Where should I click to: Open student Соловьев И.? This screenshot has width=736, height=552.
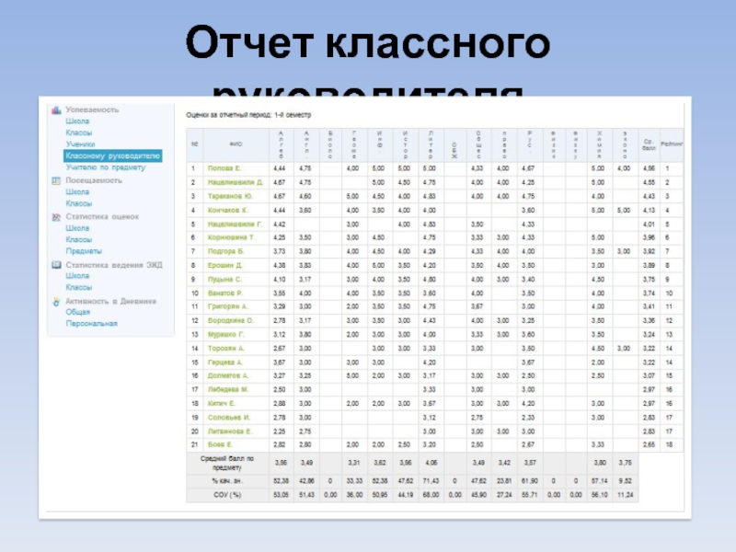point(228,418)
